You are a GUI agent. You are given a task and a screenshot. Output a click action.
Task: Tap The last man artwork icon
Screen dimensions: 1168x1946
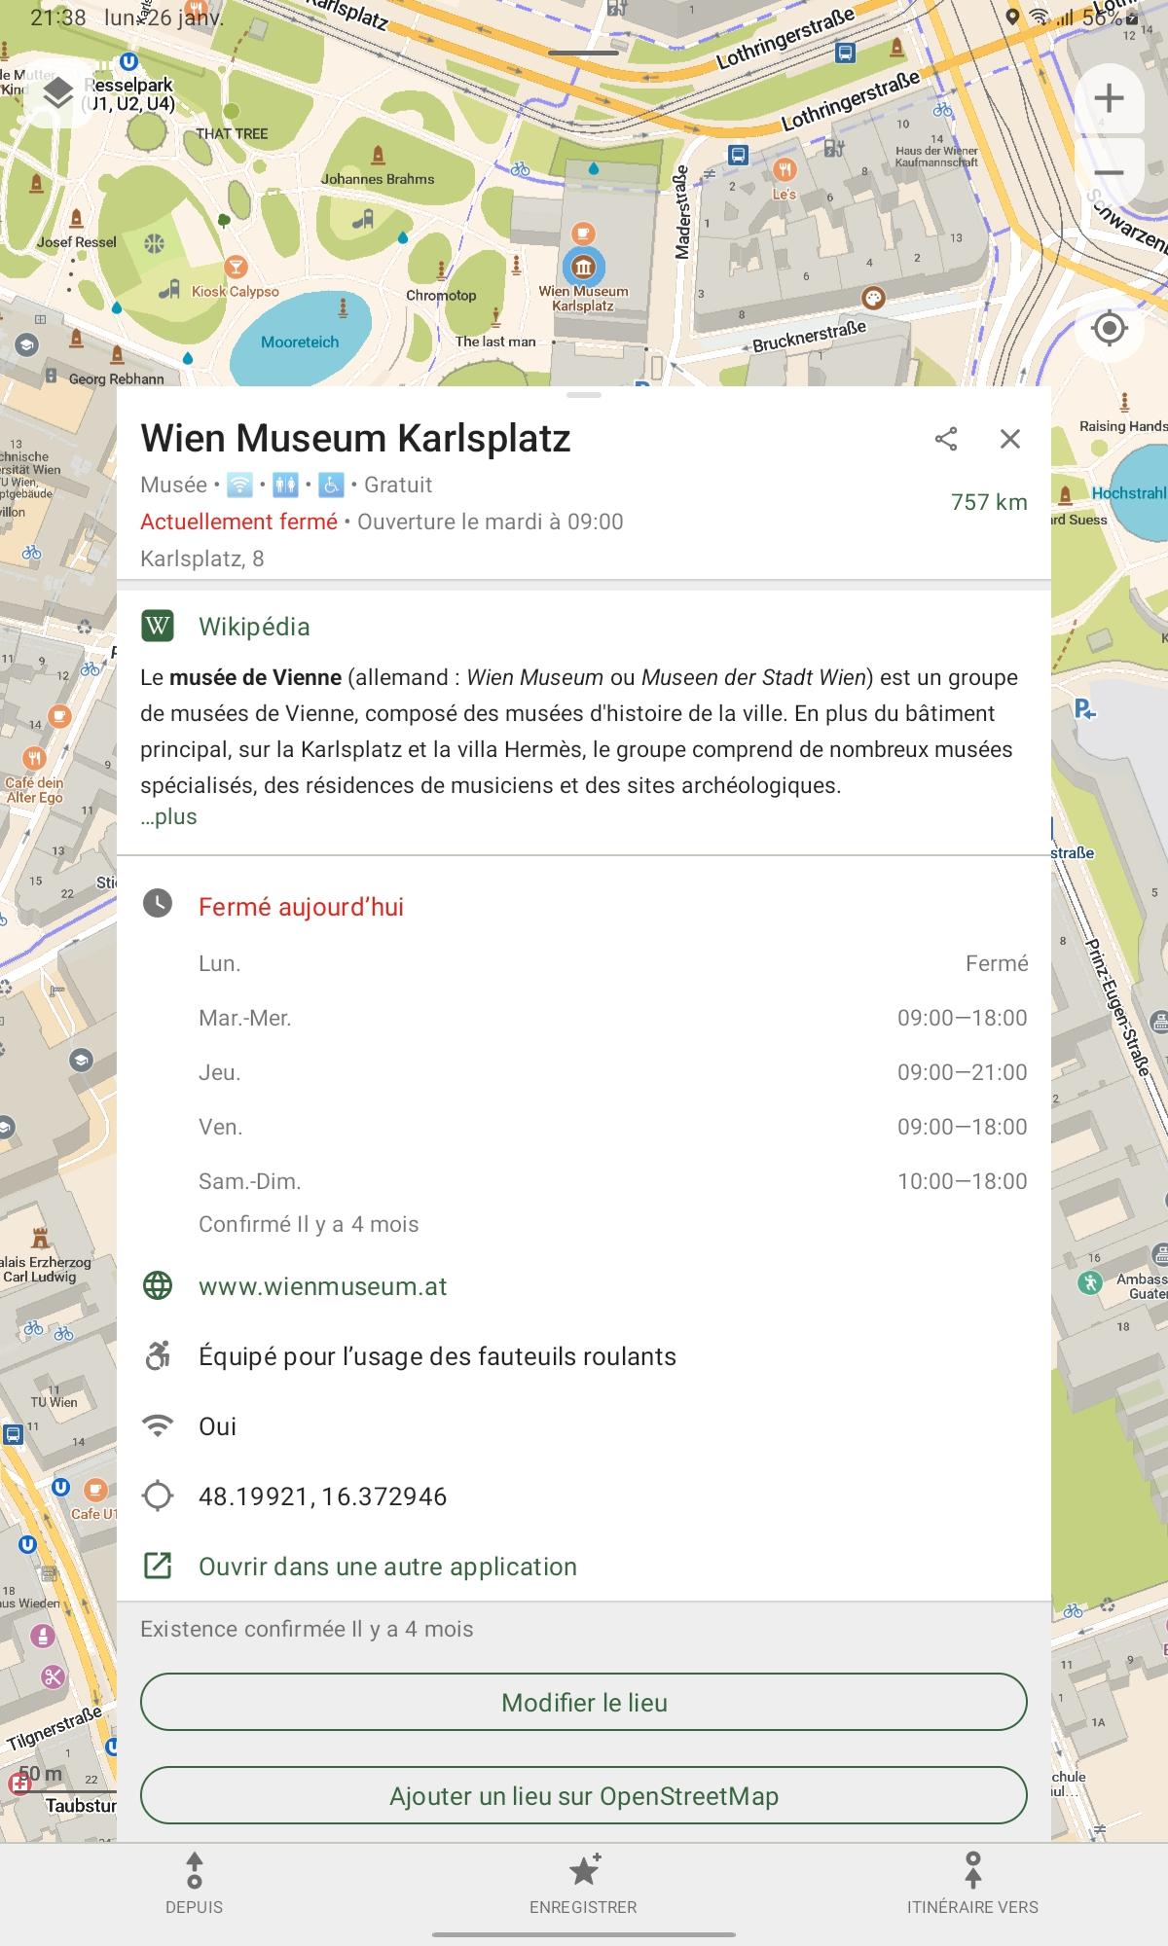coord(496,318)
